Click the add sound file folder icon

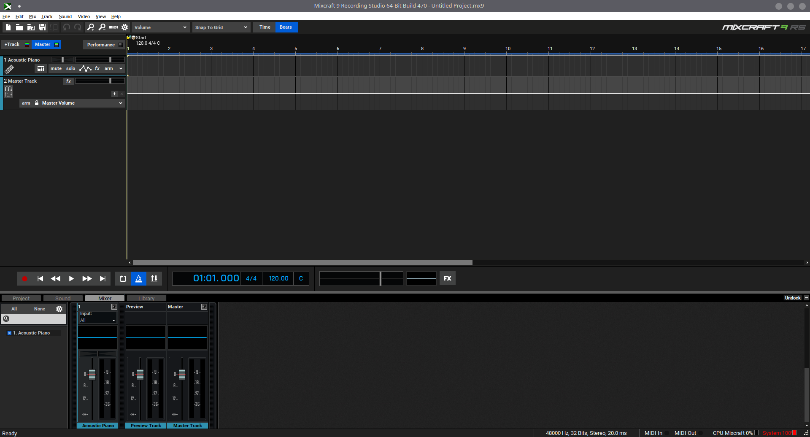[31, 27]
